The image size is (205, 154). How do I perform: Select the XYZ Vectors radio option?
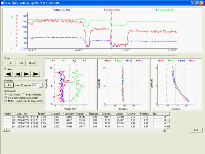point(6,95)
